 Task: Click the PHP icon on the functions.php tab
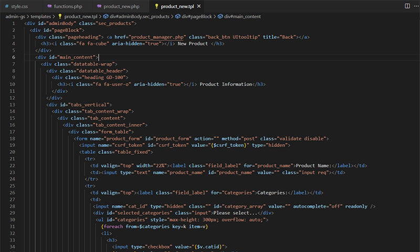pyautogui.click(x=49, y=6)
